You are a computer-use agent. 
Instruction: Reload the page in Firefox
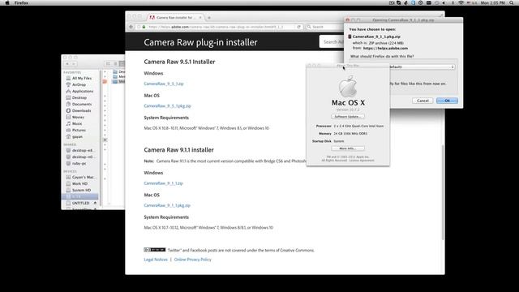[x=299, y=27]
